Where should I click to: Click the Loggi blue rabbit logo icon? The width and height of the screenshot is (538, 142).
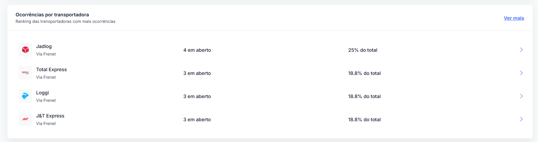point(25,96)
